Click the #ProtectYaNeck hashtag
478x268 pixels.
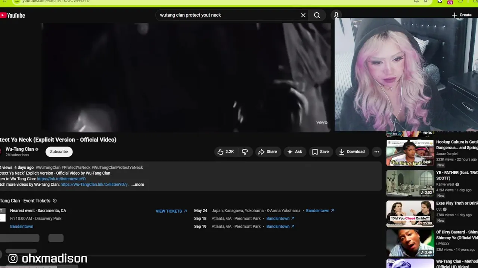(x=76, y=167)
